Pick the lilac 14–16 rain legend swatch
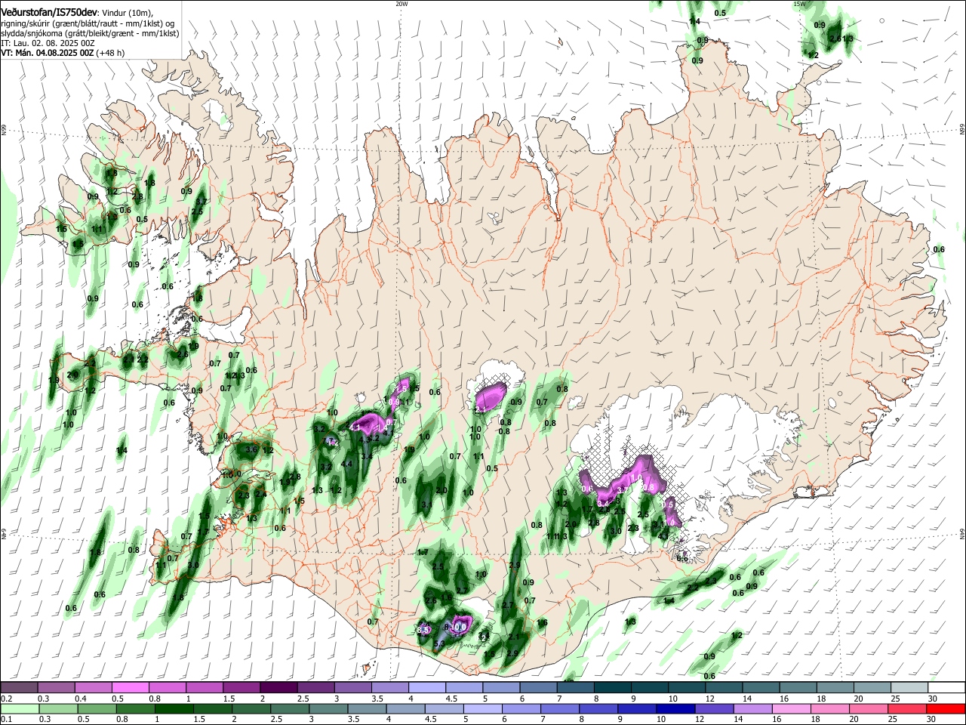This screenshot has width=966, height=725. tap(753, 708)
